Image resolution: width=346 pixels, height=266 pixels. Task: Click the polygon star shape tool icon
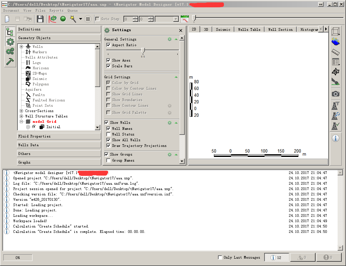point(335,72)
